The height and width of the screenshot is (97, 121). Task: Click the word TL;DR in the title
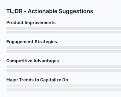click(14, 11)
